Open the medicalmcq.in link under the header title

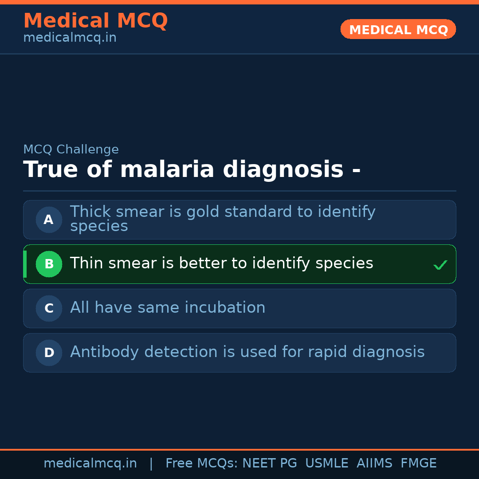coord(70,38)
